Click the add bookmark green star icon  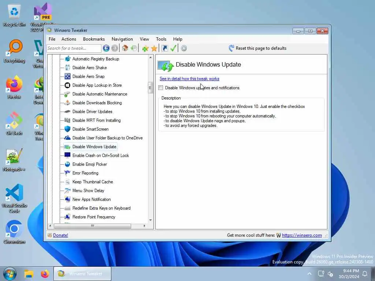[x=145, y=49]
